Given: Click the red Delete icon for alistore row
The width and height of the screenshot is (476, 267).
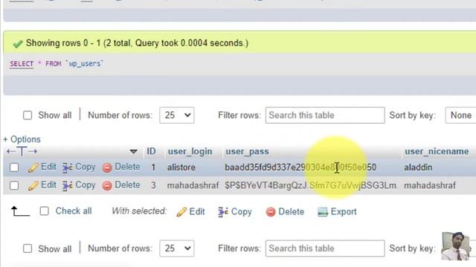Looking at the screenshot, I should coord(107,168).
